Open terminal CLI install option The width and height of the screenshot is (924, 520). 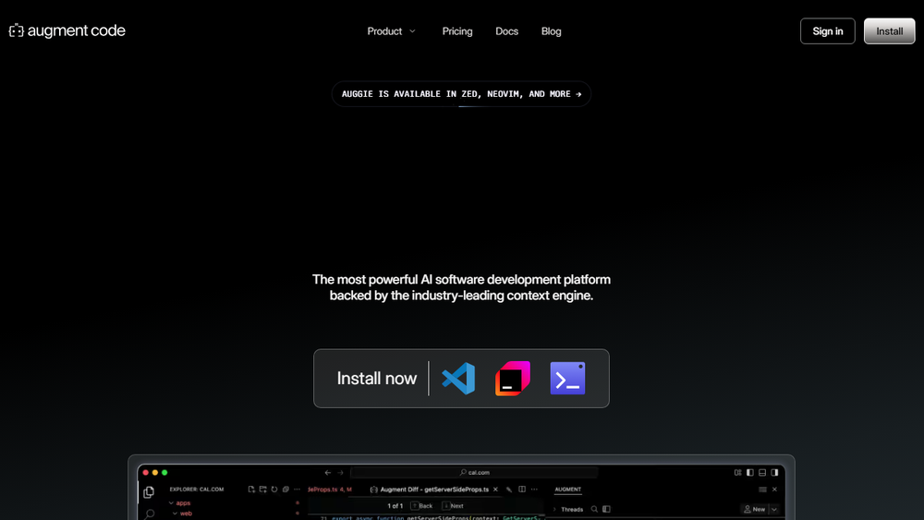point(567,378)
